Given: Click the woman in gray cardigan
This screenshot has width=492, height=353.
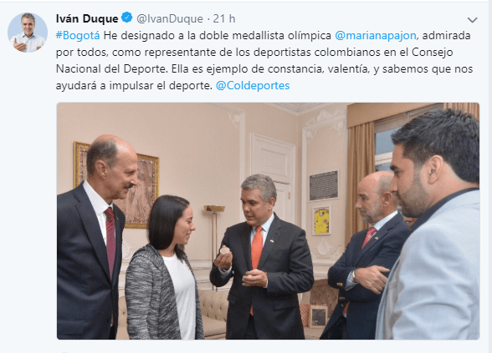Looking at the screenshot, I should tap(162, 268).
